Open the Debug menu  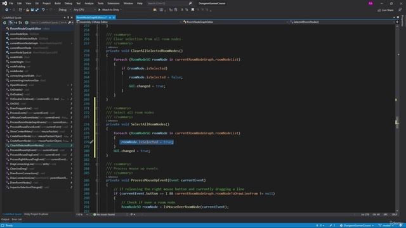coord(69,3)
